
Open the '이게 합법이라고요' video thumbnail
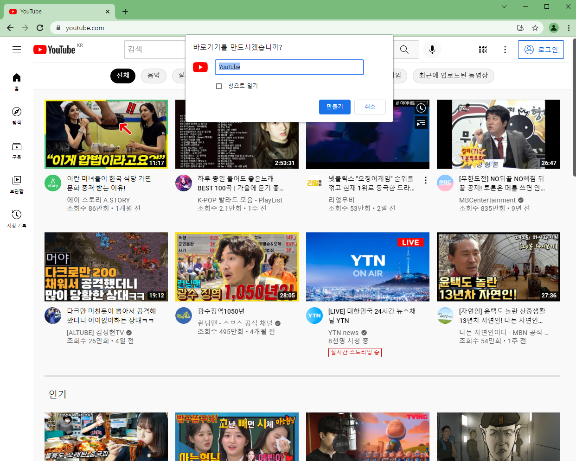(106, 134)
